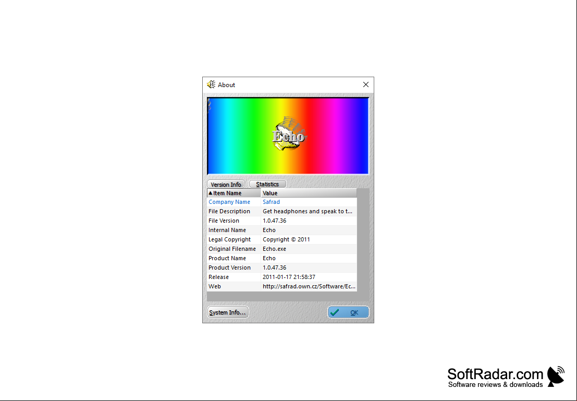577x401 pixels.
Task: Open System Info... button
Action: 228,312
